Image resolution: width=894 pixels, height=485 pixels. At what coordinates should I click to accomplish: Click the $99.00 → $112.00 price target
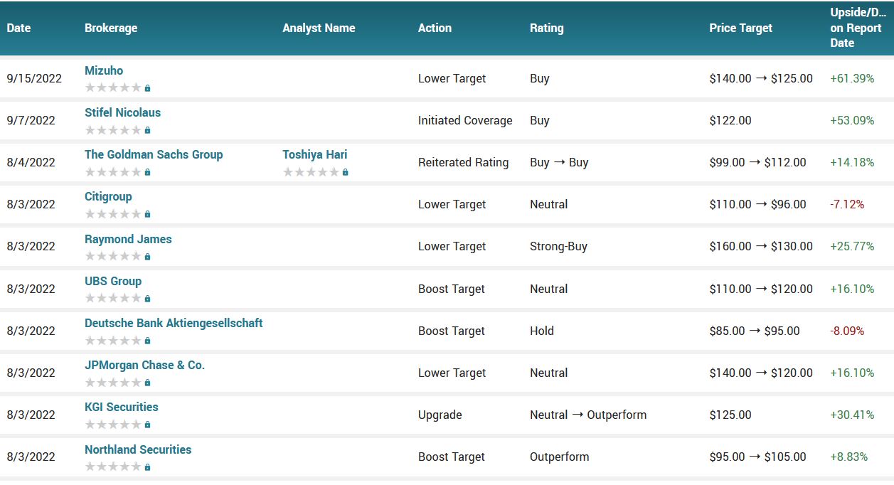pyautogui.click(x=757, y=162)
